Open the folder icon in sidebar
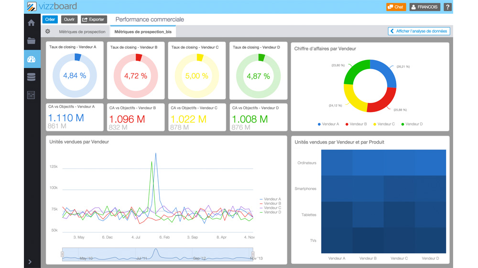Viewport: 478px width, 268px height. [x=32, y=41]
